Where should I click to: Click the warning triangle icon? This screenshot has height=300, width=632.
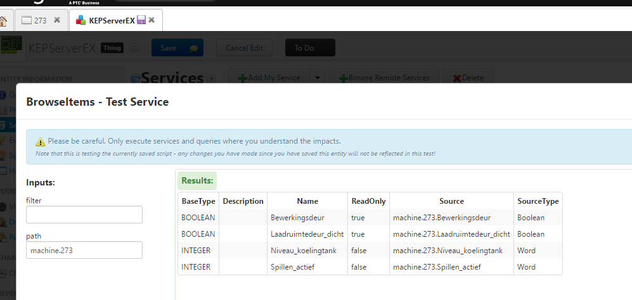[x=41, y=141]
